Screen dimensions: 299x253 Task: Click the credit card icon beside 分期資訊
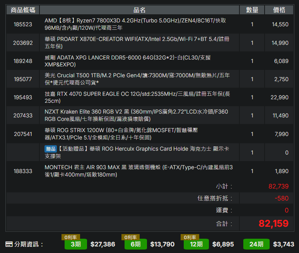(x=9, y=244)
